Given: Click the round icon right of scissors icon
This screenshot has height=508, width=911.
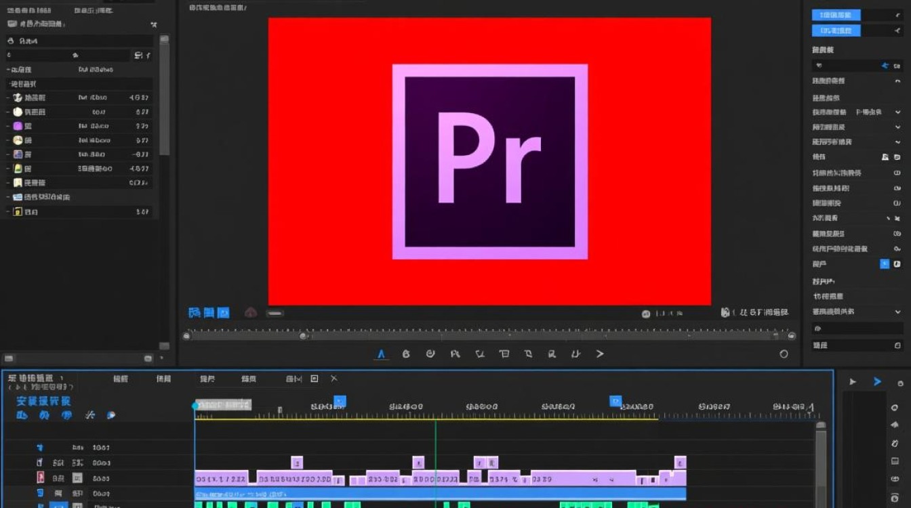Looking at the screenshot, I should pos(111,415).
